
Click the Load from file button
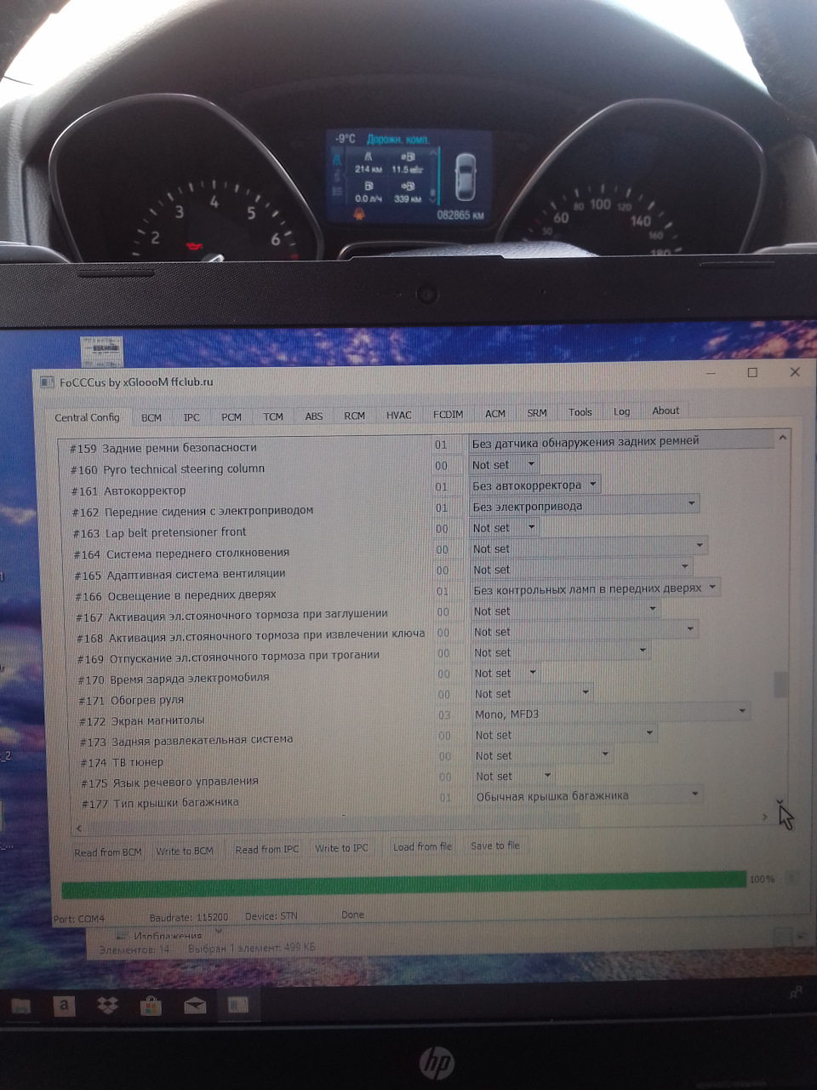click(422, 846)
